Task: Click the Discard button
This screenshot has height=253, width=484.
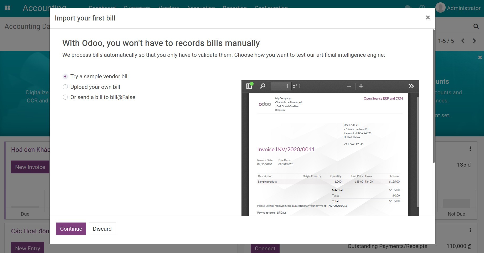Action: pyautogui.click(x=102, y=229)
